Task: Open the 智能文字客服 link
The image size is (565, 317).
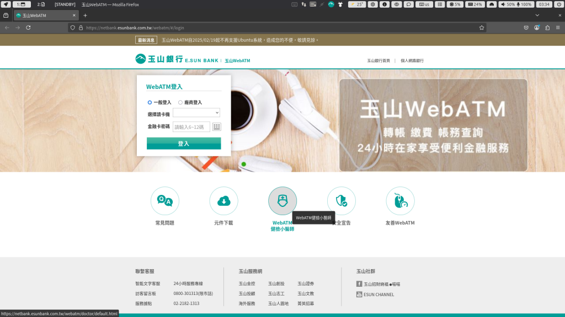Action: 148,283
